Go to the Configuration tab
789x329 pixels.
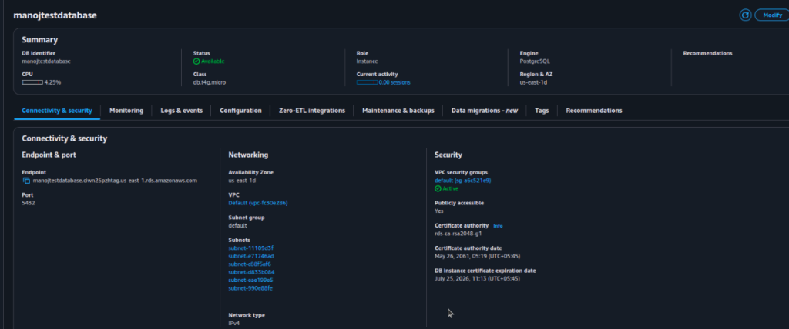tap(240, 111)
